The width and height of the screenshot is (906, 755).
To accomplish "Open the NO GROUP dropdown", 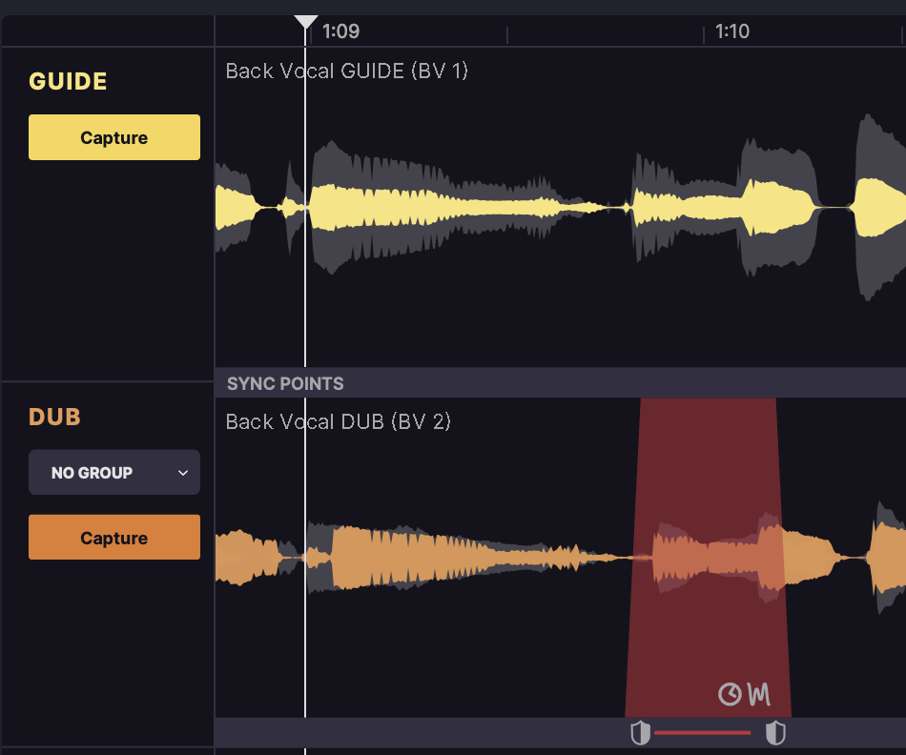I will pos(114,473).
